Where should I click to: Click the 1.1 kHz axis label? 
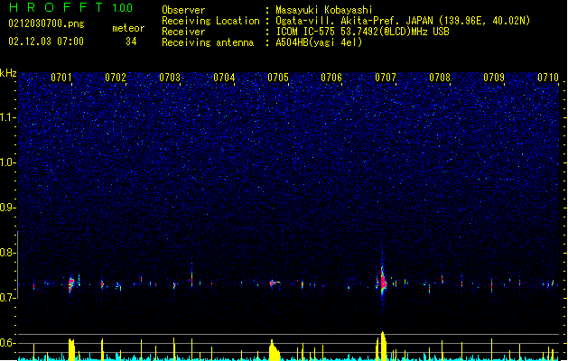8,117
